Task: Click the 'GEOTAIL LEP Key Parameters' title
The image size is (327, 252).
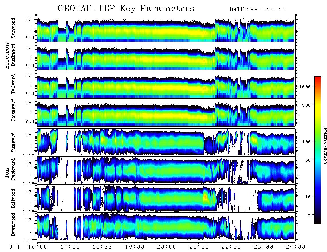Action: click(126, 9)
